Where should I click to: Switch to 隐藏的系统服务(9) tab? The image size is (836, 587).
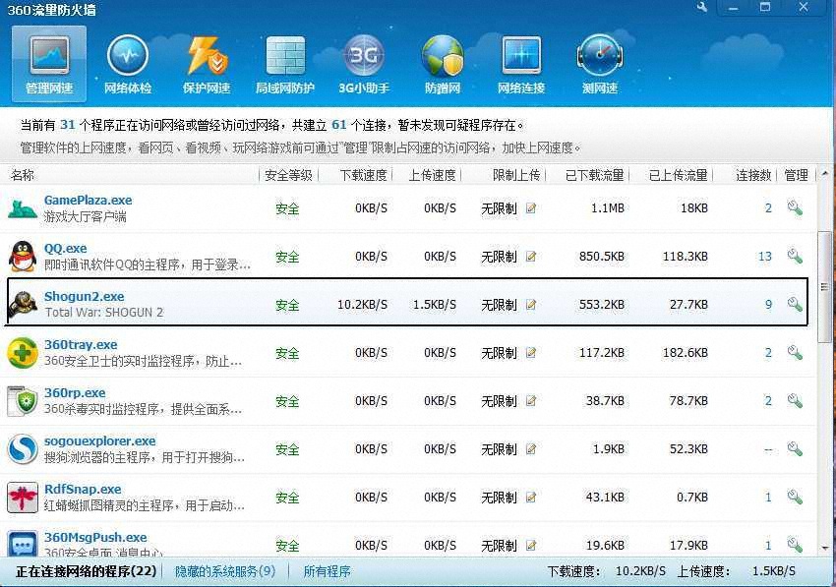coord(225,571)
